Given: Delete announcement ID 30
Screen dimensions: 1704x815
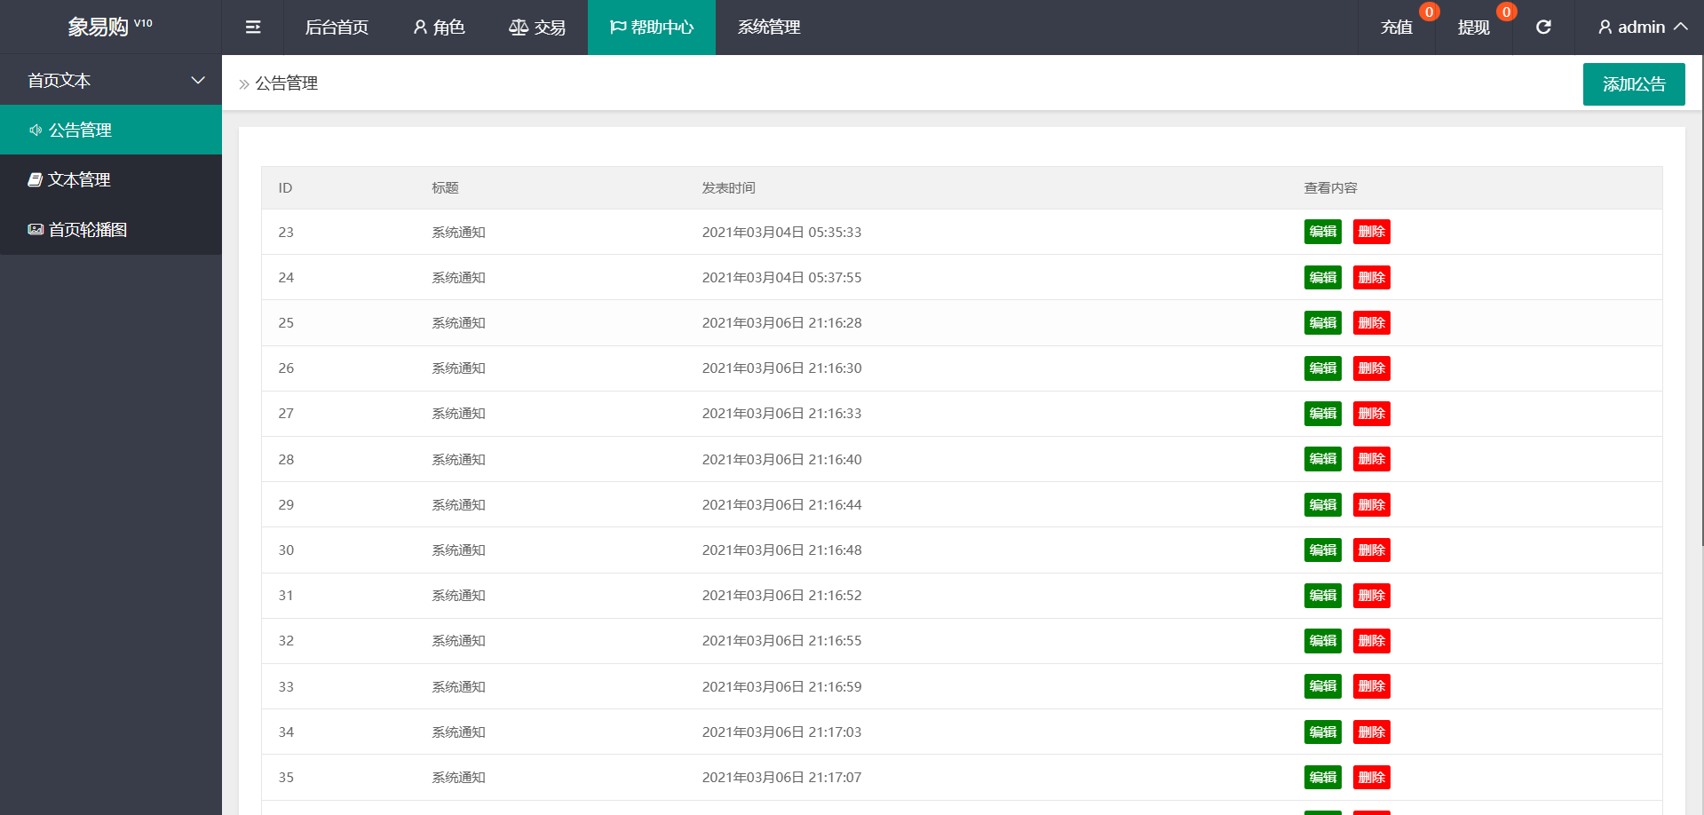Looking at the screenshot, I should click(x=1372, y=550).
